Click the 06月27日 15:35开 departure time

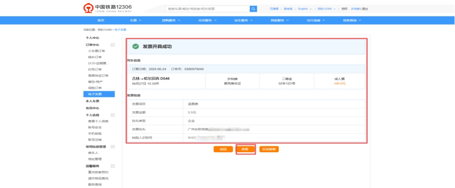point(145,84)
